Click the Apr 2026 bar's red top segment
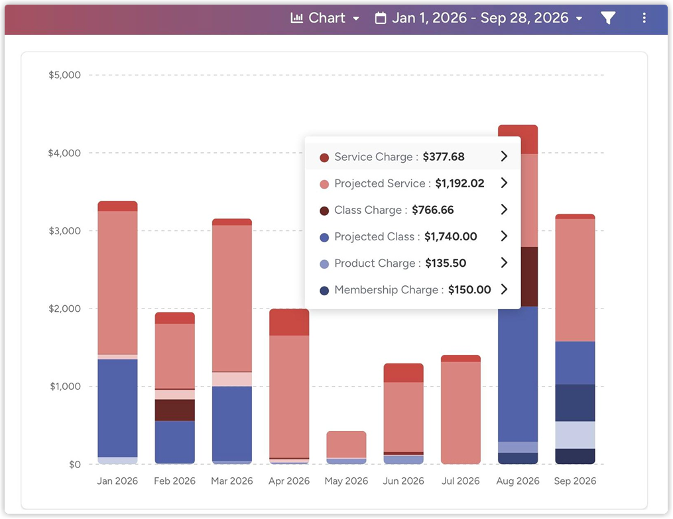The image size is (673, 519). coord(289,322)
